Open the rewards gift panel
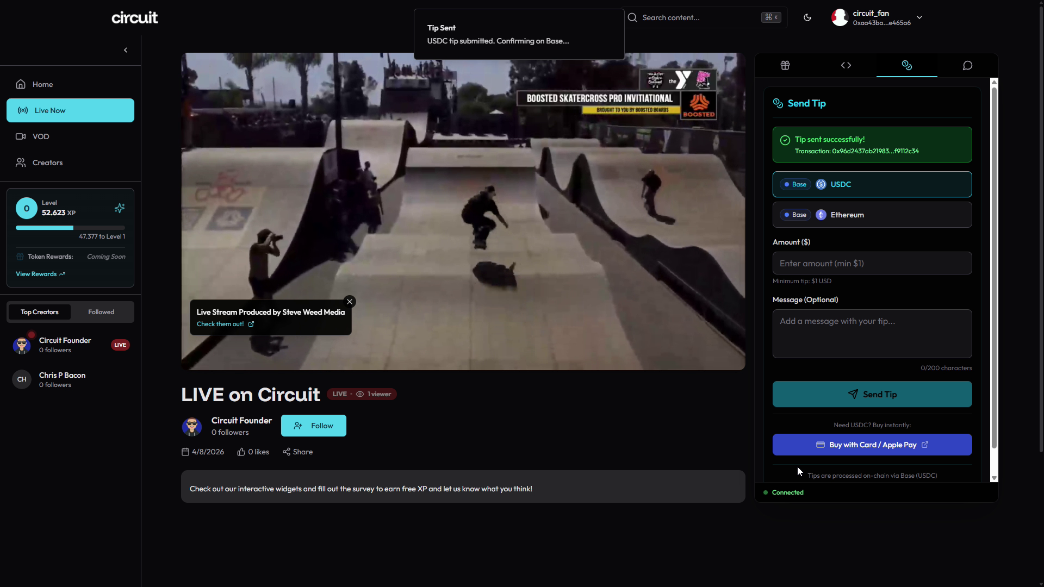The image size is (1044, 587). point(784,65)
